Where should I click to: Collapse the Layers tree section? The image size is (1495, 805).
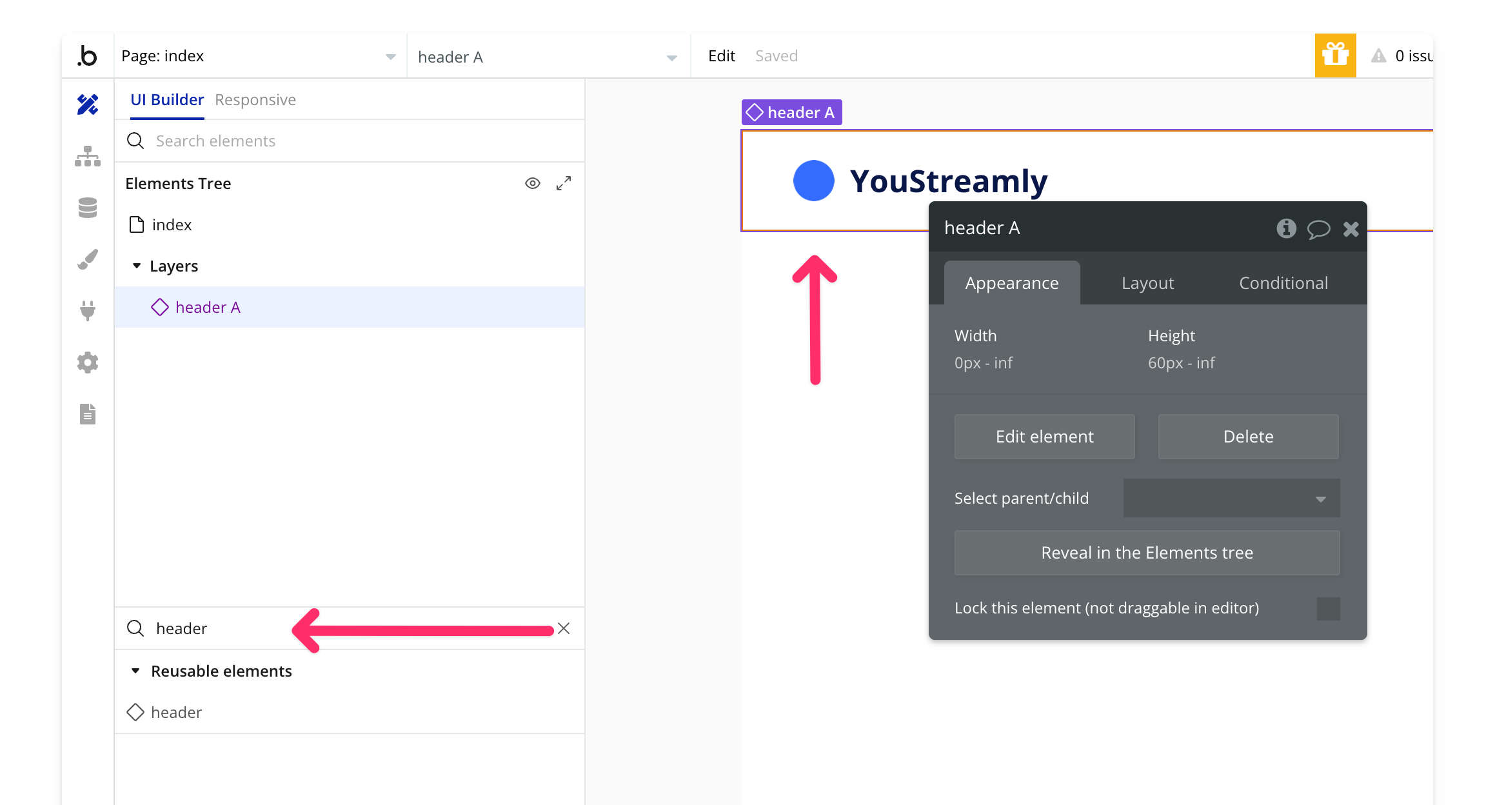click(137, 266)
